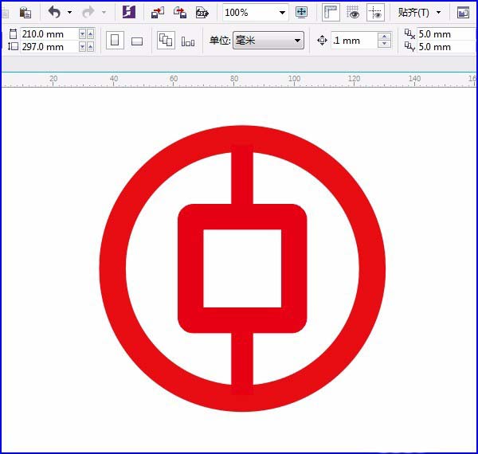Viewport: 478px width, 454px height.
Task: Click the page height field 297.0 mm
Action: 49,47
